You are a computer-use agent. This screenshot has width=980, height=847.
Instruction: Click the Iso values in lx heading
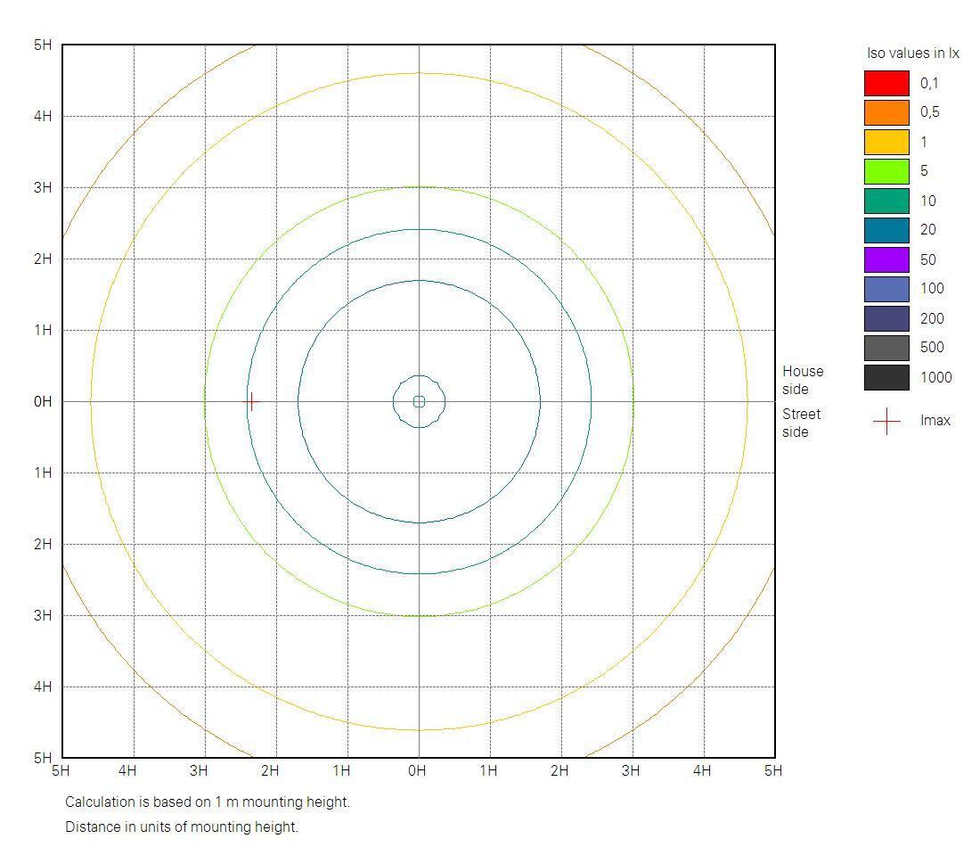coord(912,53)
